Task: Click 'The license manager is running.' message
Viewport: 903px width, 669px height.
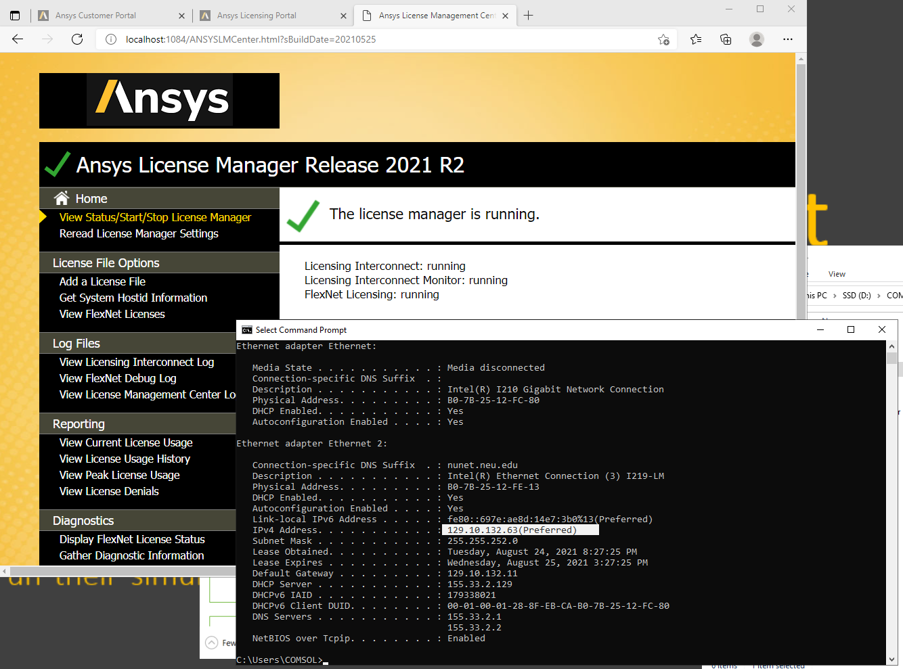Action: [x=435, y=214]
